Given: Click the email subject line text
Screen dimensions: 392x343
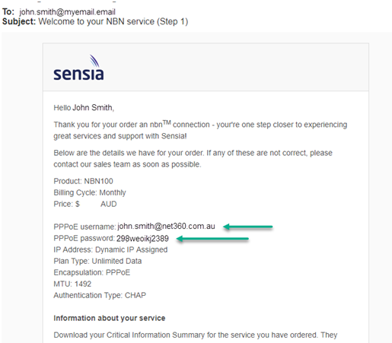Looking at the screenshot, I should [113, 21].
